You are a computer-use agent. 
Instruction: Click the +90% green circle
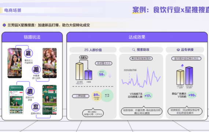pyautogui.click(x=192, y=95)
